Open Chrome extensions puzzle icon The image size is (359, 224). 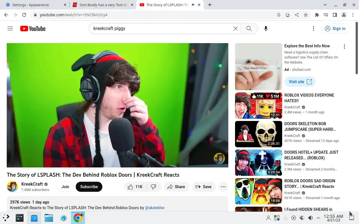click(317, 15)
